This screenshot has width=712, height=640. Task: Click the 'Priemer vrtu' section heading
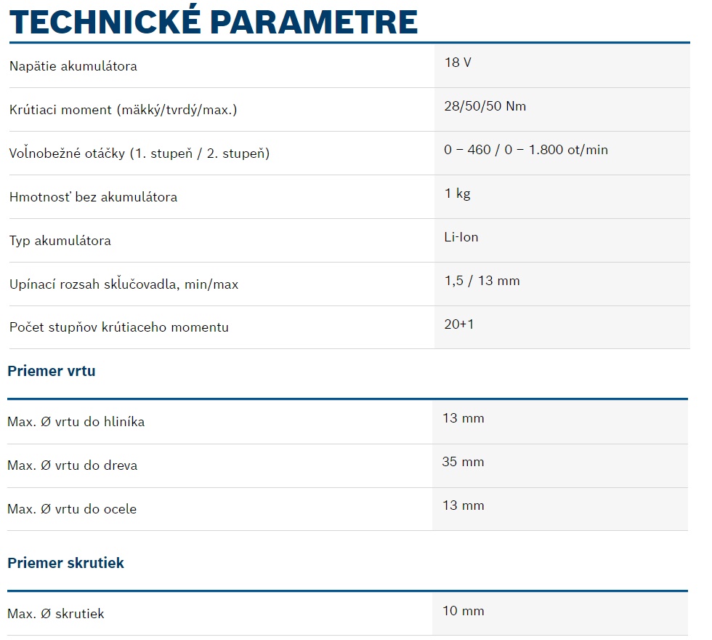[x=52, y=371]
